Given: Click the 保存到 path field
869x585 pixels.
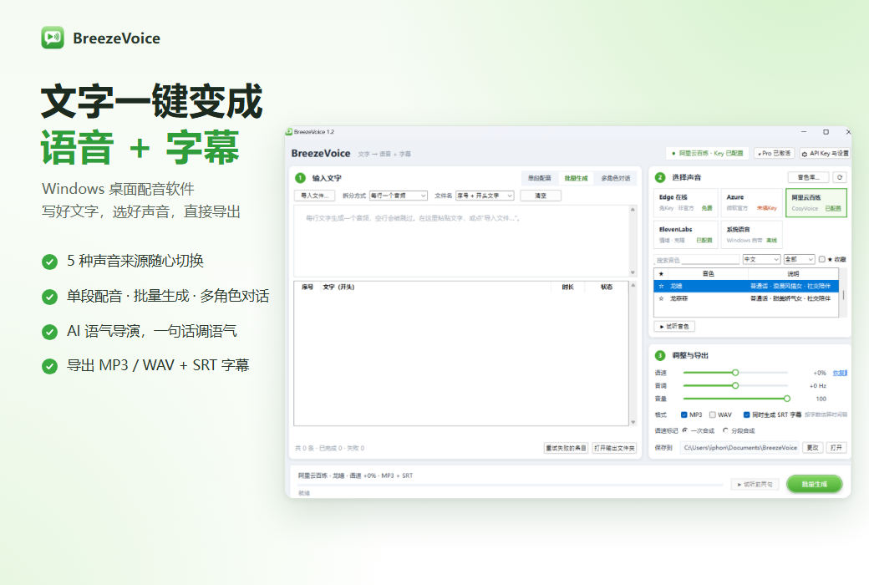Looking at the screenshot, I should [x=739, y=447].
